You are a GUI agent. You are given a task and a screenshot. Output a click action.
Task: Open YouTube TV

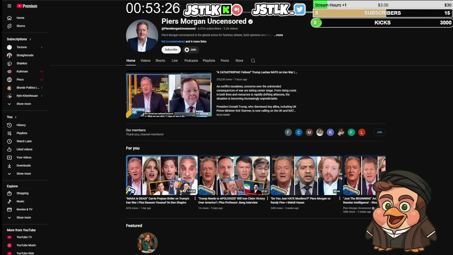tap(24, 237)
